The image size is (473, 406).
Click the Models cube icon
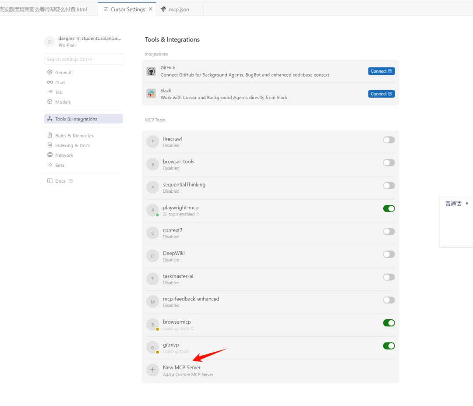coord(50,102)
